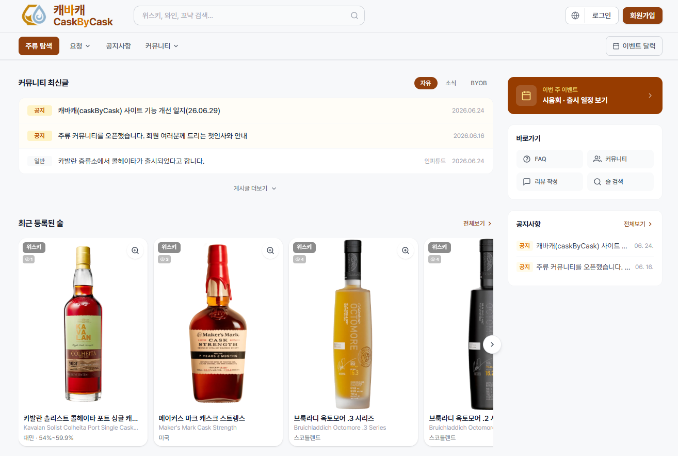Expand 게시글 더보기
Screen dimensions: 678x456
click(x=255, y=188)
